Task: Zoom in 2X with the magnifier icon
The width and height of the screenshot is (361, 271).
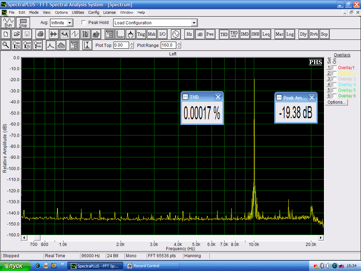Action: pyautogui.click(x=17, y=45)
